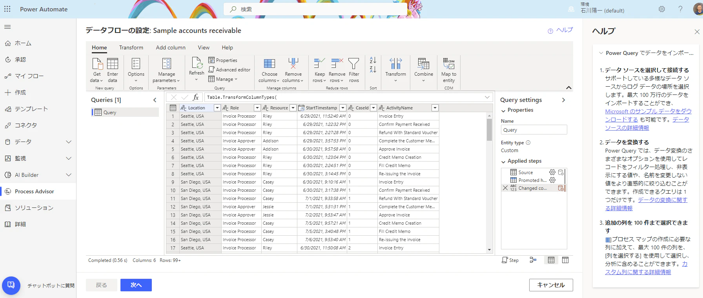Image resolution: width=703 pixels, height=298 pixels.
Task: Click the 戻る button
Action: [x=102, y=285]
